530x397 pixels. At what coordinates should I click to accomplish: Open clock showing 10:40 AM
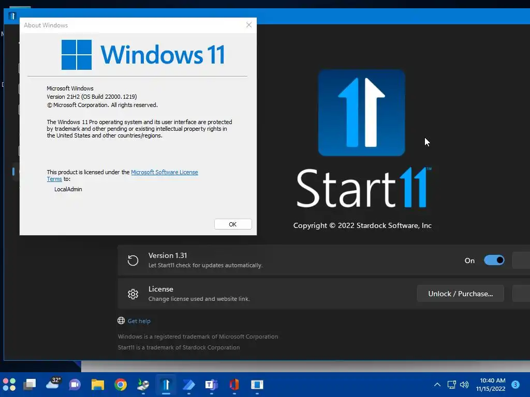coord(491,385)
